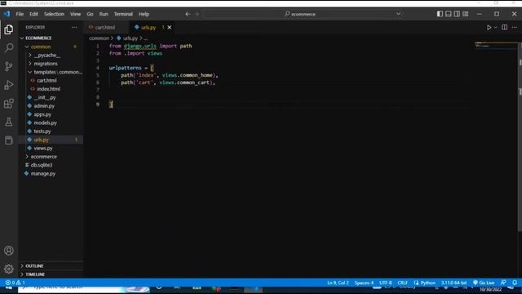
Task: Open the File menu
Action: (20, 14)
